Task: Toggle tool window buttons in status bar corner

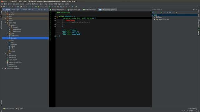Action: [2, 111]
